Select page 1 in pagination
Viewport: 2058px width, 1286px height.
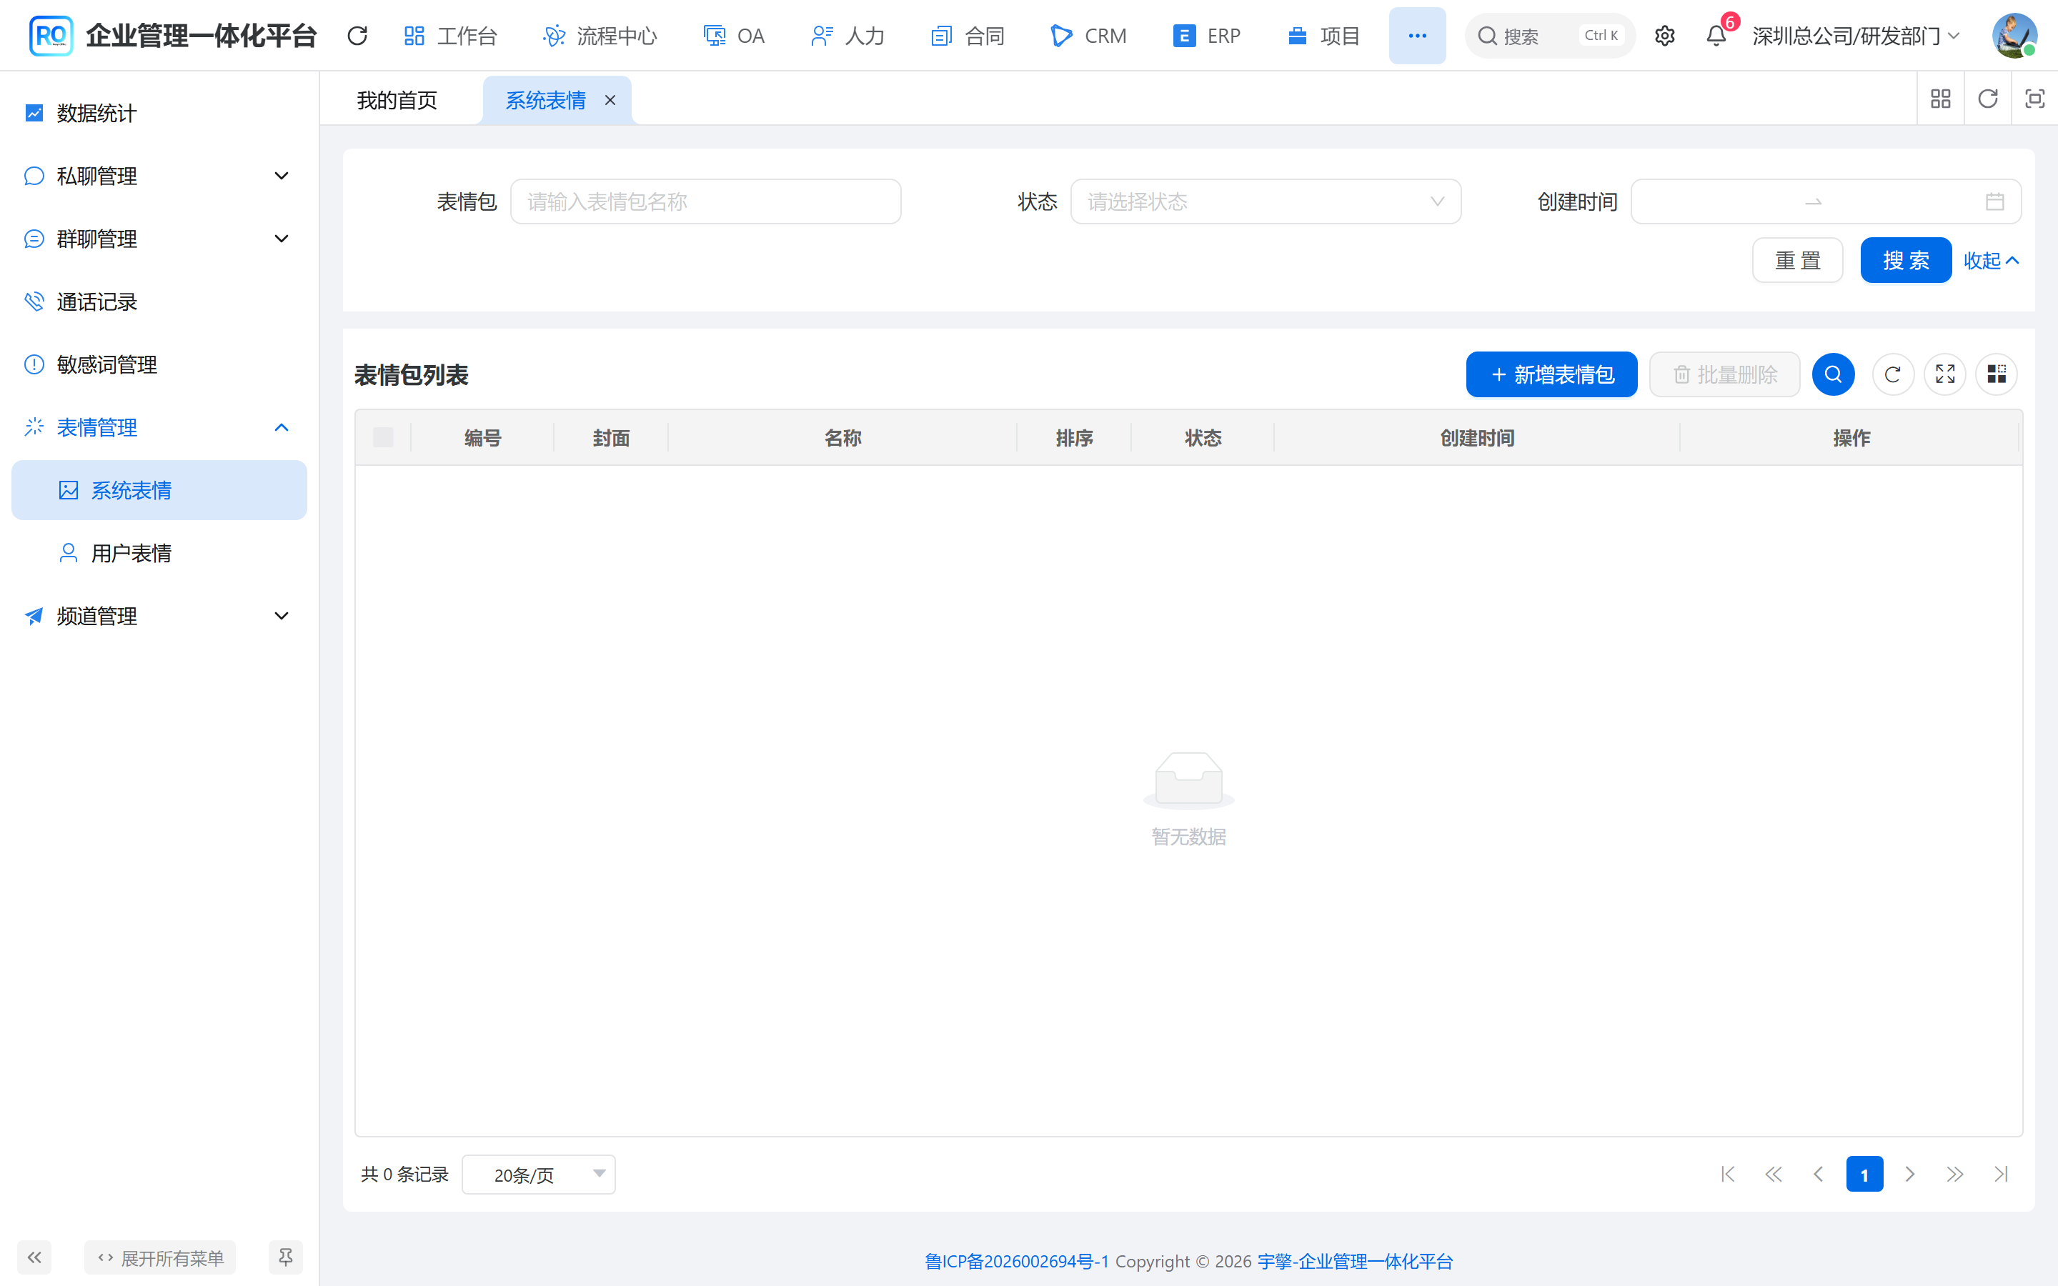1864,1175
